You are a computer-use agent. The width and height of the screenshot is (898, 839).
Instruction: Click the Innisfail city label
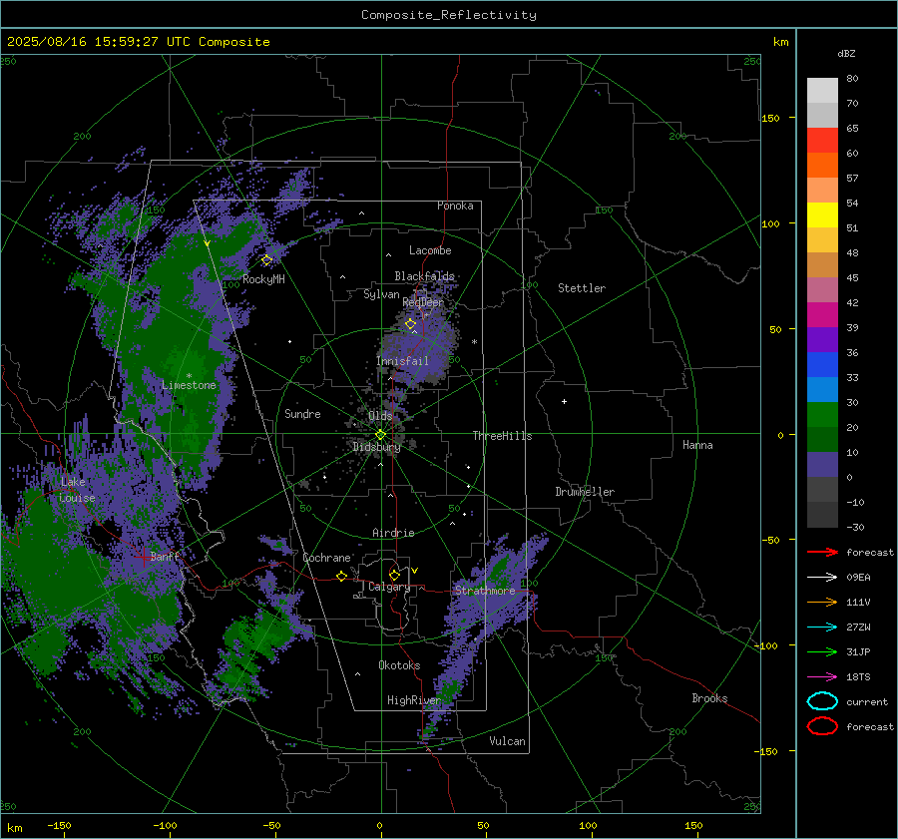click(402, 361)
